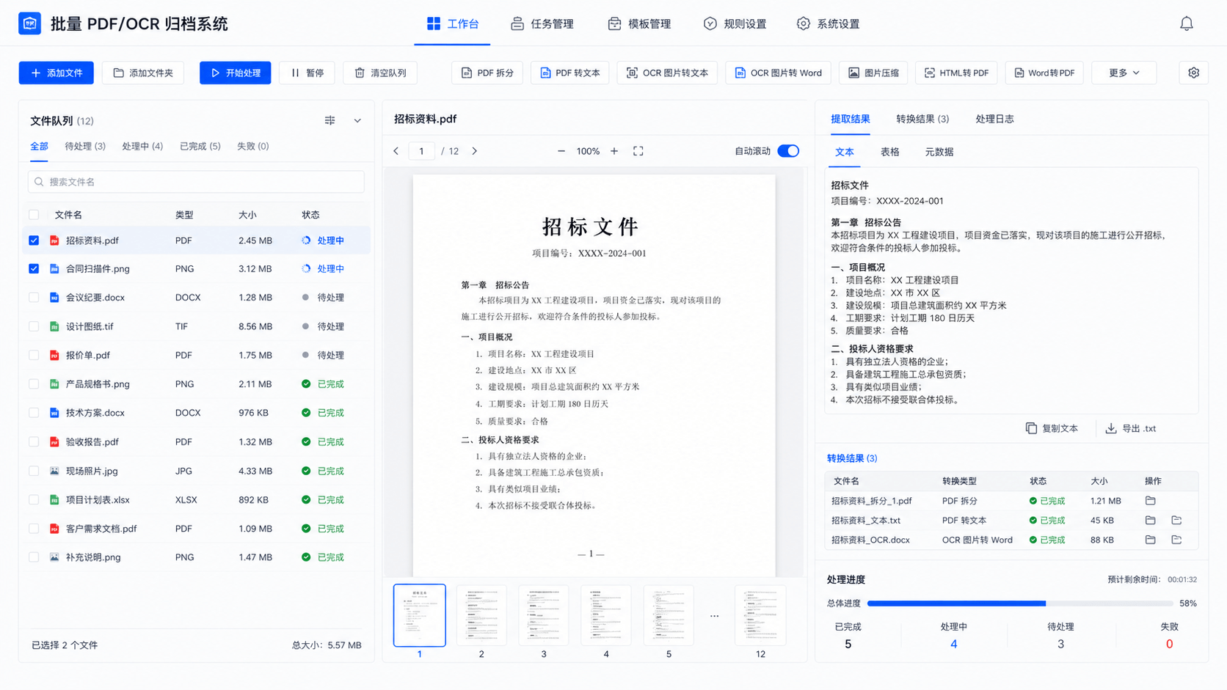Clear queue with 清空队列
1227x690 pixels.
point(380,73)
